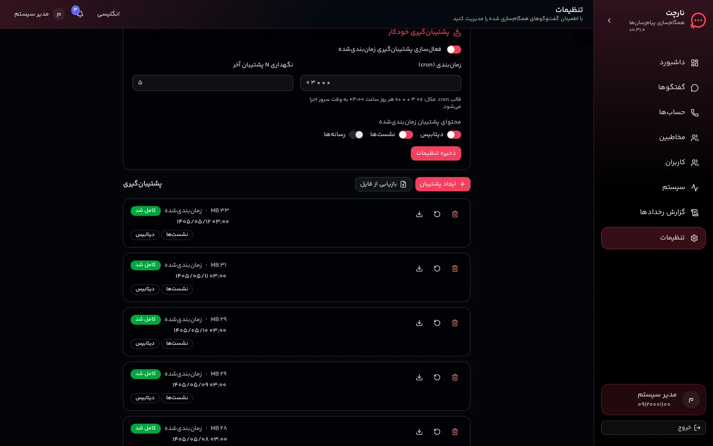Open notifications bell with badge
This screenshot has width=713, height=446.
pyautogui.click(x=80, y=14)
